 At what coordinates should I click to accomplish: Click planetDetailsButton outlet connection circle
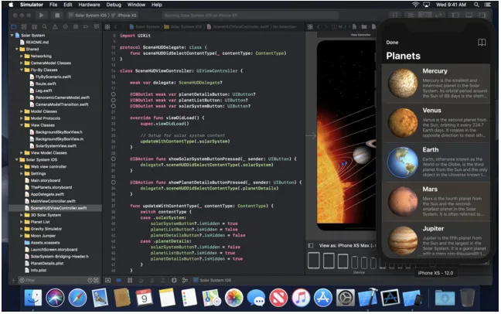click(114, 94)
